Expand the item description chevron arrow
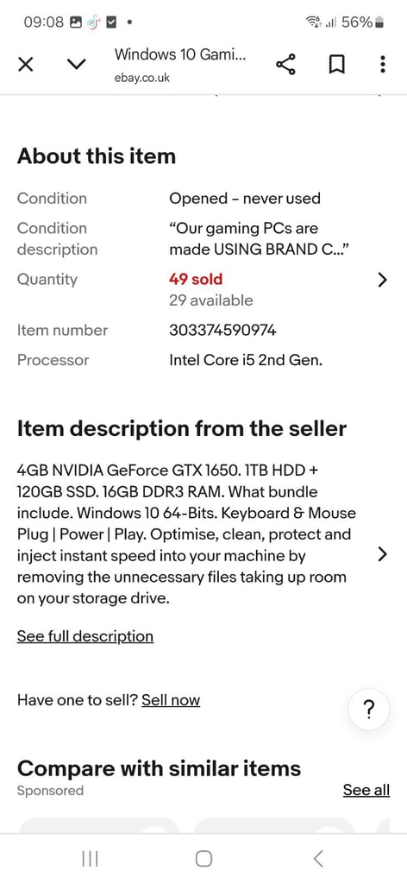 click(382, 555)
